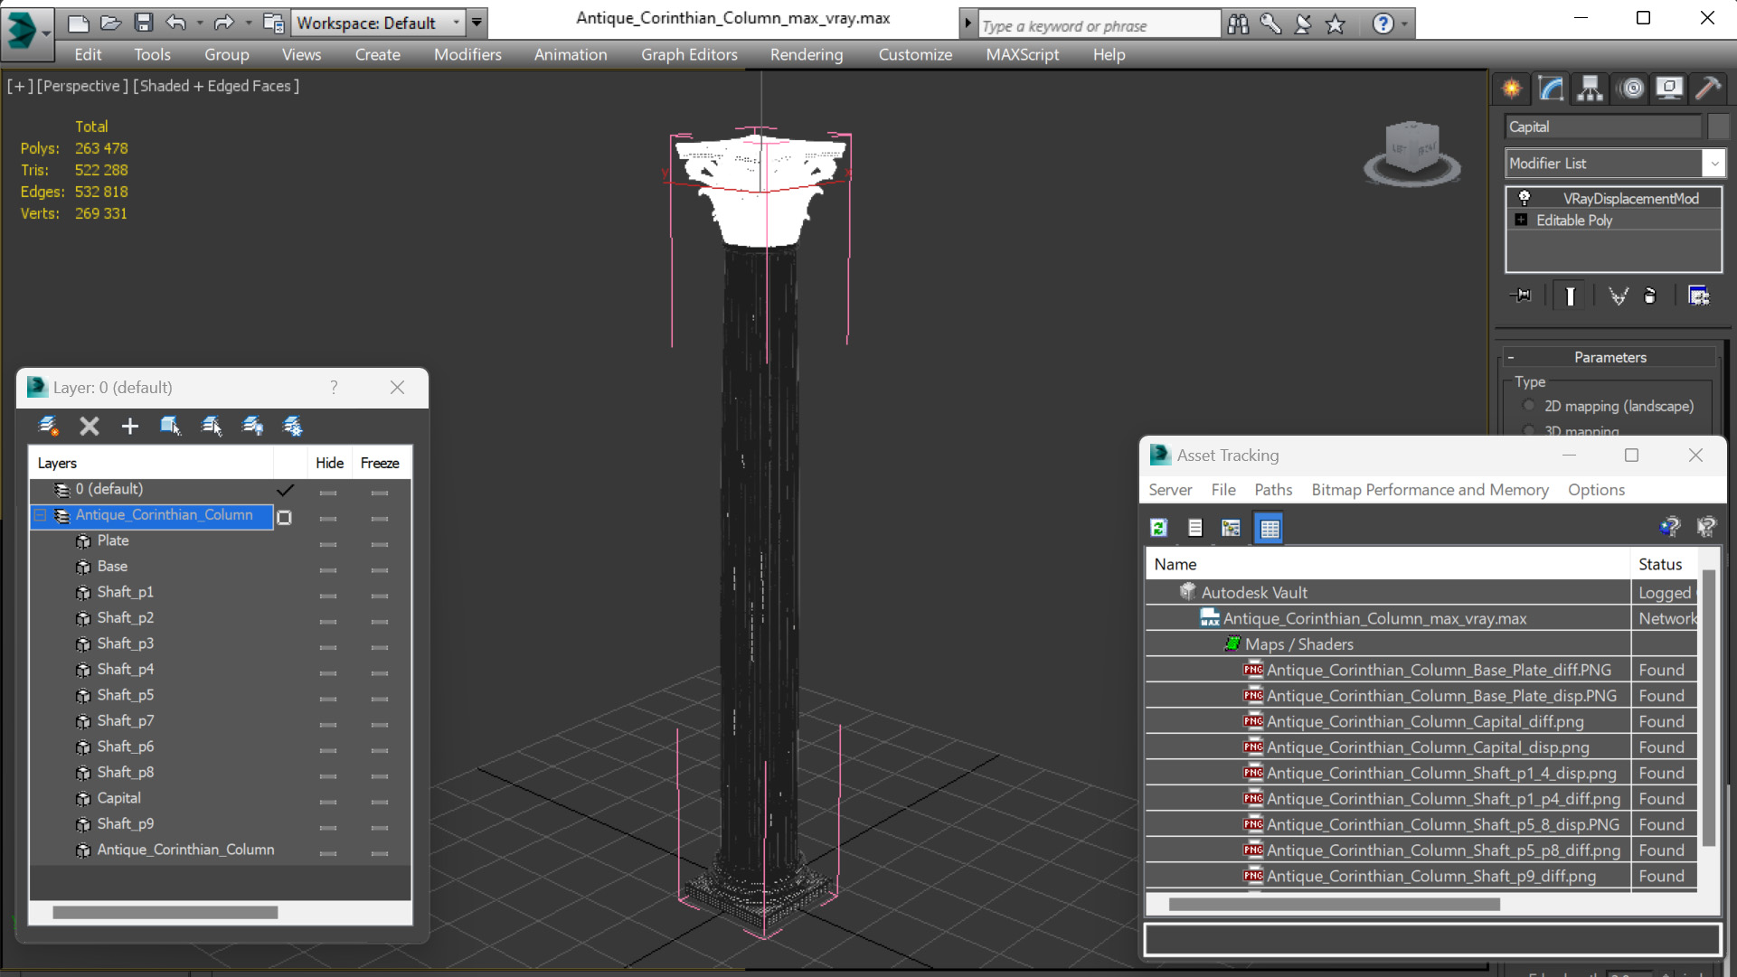Open the Modify command panel tab

click(x=1551, y=89)
